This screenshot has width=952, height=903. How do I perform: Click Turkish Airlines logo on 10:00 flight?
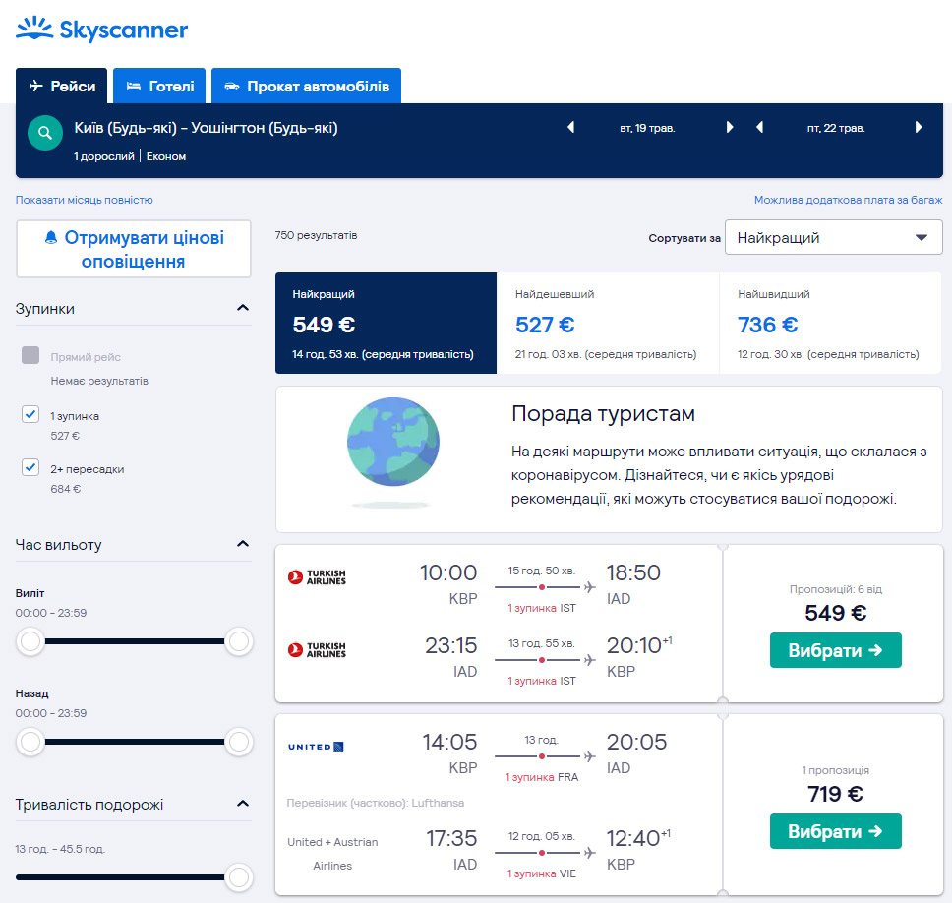point(317,576)
